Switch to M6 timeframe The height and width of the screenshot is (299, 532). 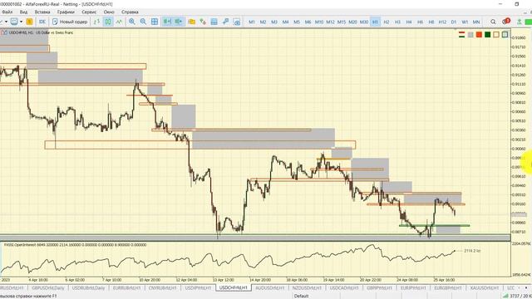(x=308, y=22)
